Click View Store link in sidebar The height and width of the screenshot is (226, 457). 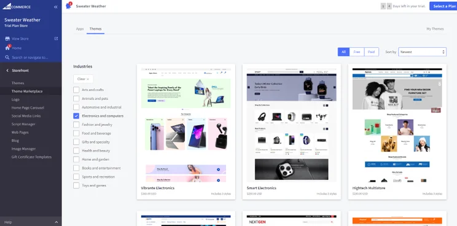(20, 39)
